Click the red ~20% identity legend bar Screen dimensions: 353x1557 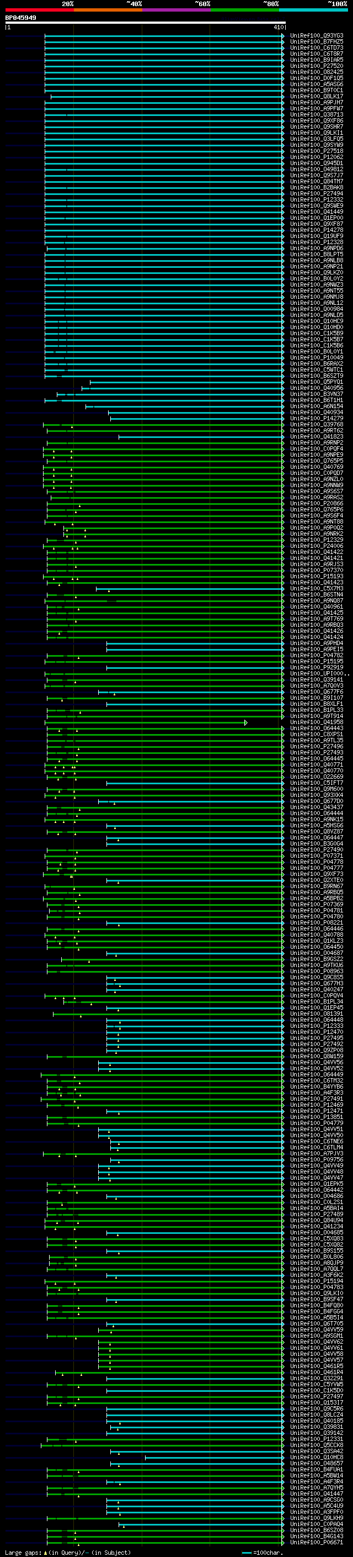coord(39,10)
